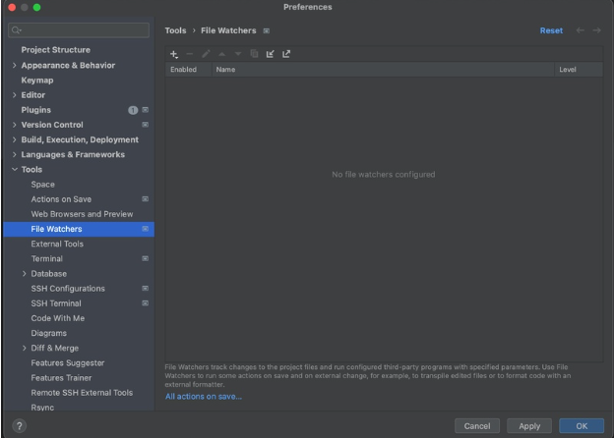Open the Help question mark button
Viewport: 614px width, 438px height.
[19, 425]
